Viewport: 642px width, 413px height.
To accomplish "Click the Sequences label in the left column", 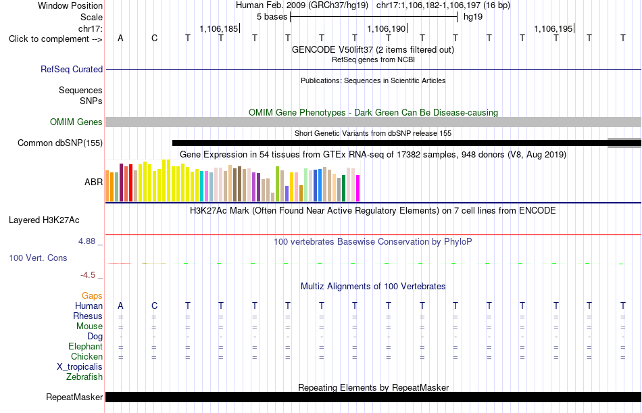I will coord(80,90).
